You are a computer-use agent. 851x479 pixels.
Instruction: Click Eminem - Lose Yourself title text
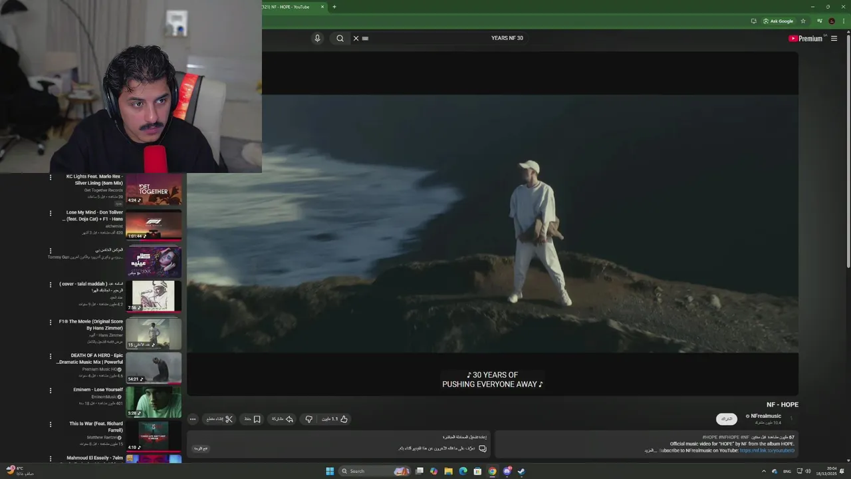click(x=98, y=390)
